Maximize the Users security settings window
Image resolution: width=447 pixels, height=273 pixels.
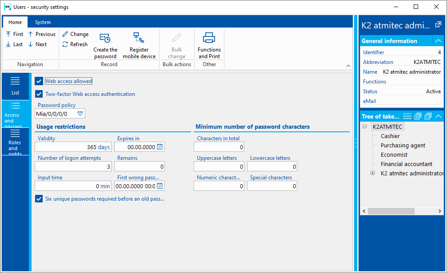point(415,7)
